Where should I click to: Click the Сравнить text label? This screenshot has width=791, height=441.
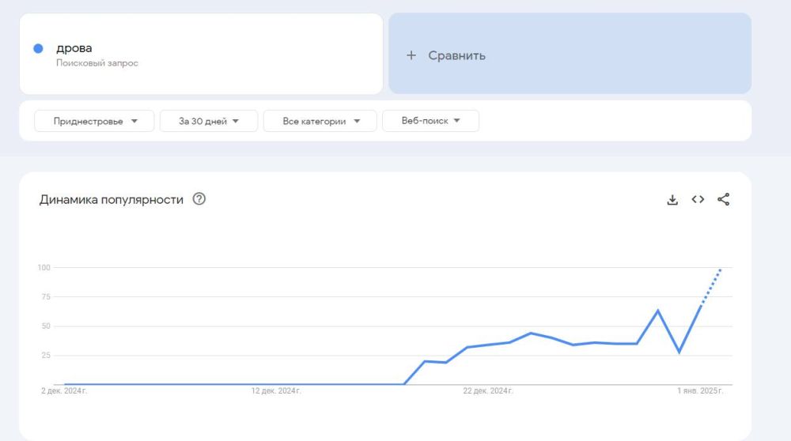pos(456,55)
